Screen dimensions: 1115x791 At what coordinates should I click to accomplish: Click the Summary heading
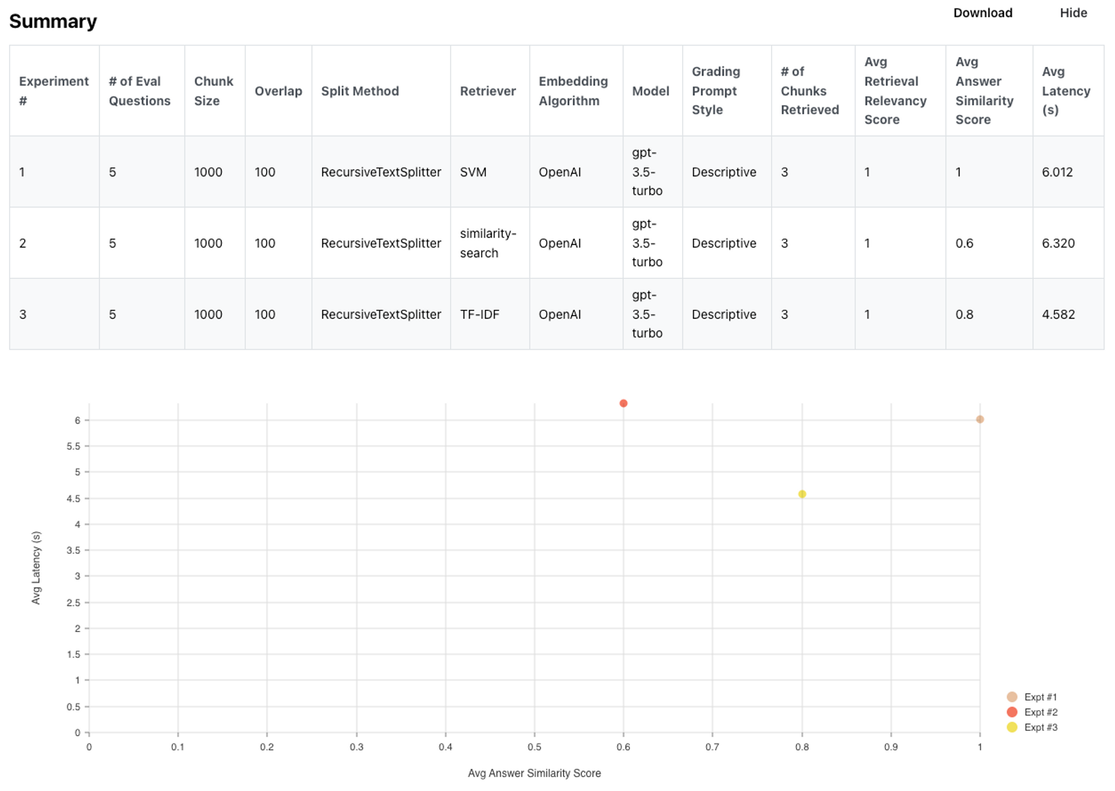pos(53,21)
